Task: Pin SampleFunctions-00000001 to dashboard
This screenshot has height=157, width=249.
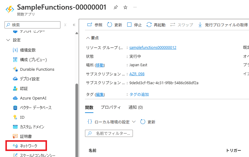Action: tap(116, 7)
